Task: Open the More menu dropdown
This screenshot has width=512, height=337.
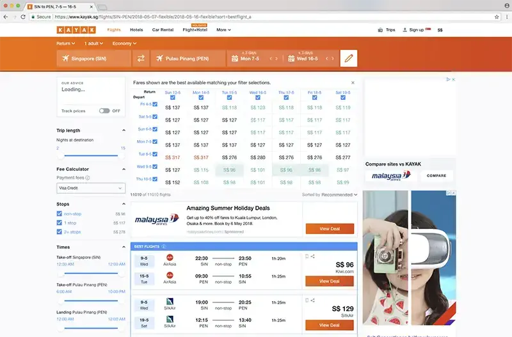Action: click(x=223, y=29)
